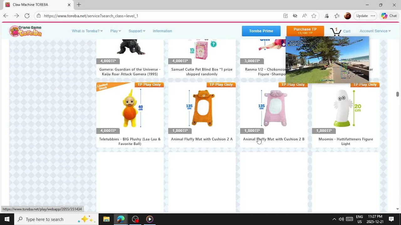Open the notification center icon
The height and width of the screenshot is (225, 401).
tap(391, 219)
